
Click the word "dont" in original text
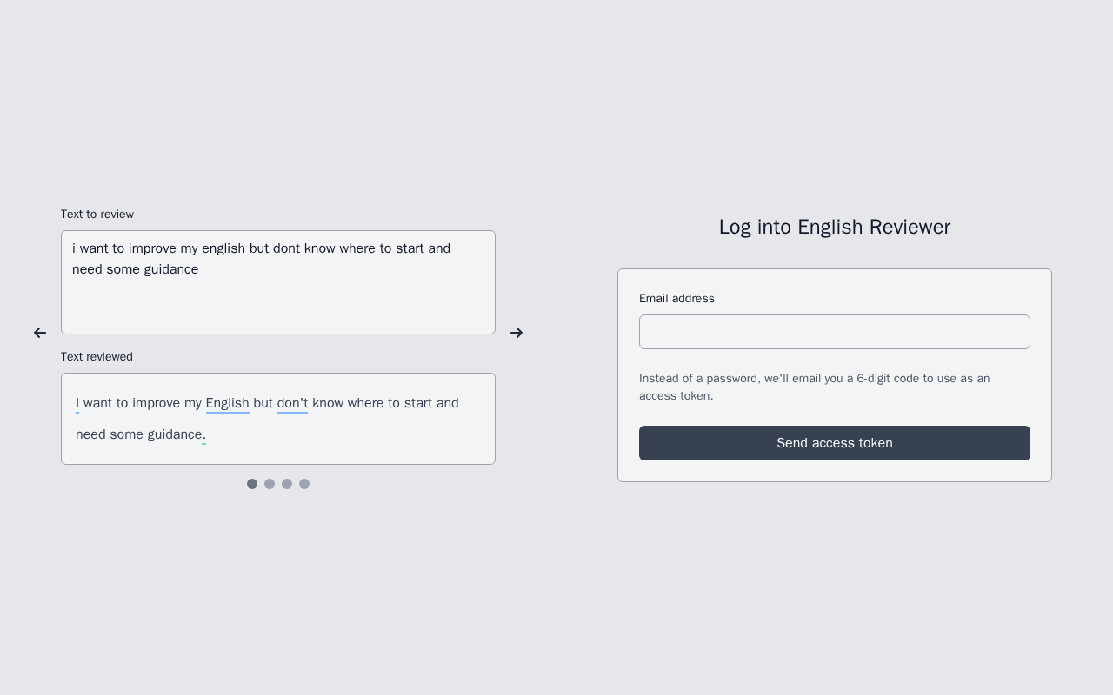(286, 248)
